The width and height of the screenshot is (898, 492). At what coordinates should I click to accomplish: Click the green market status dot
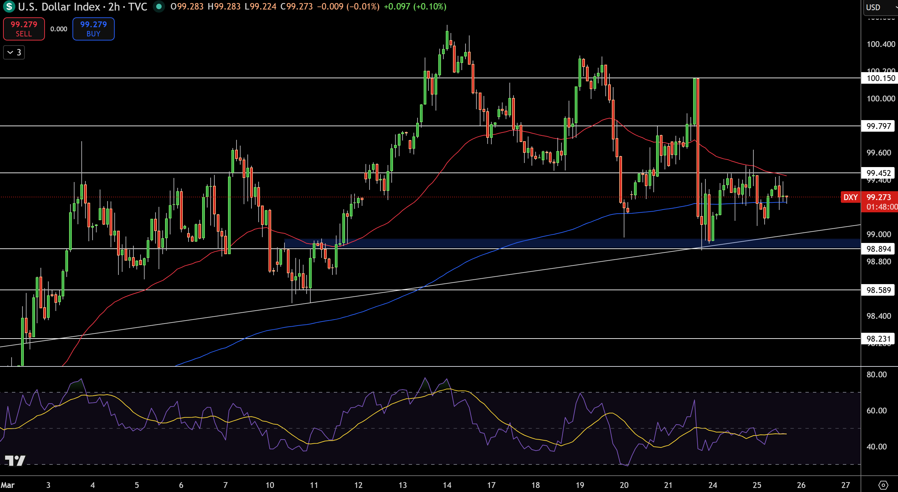159,6
